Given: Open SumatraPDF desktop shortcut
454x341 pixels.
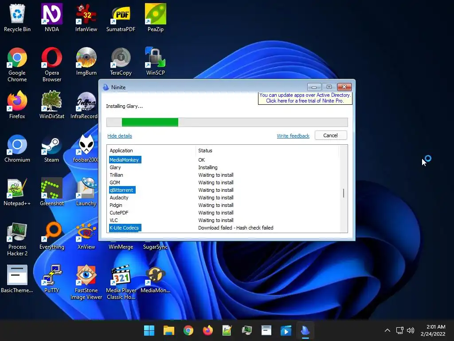Looking at the screenshot, I should (121, 17).
